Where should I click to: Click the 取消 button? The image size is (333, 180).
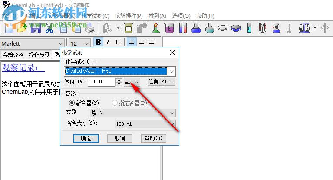coord(120,138)
